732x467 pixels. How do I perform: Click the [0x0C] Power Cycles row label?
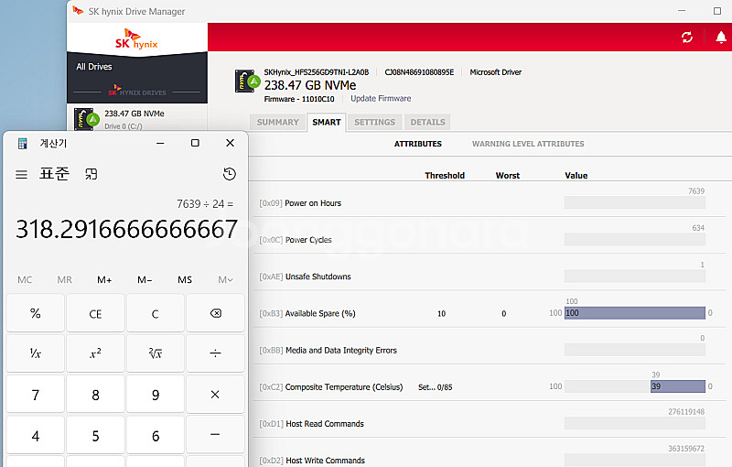[x=296, y=240]
